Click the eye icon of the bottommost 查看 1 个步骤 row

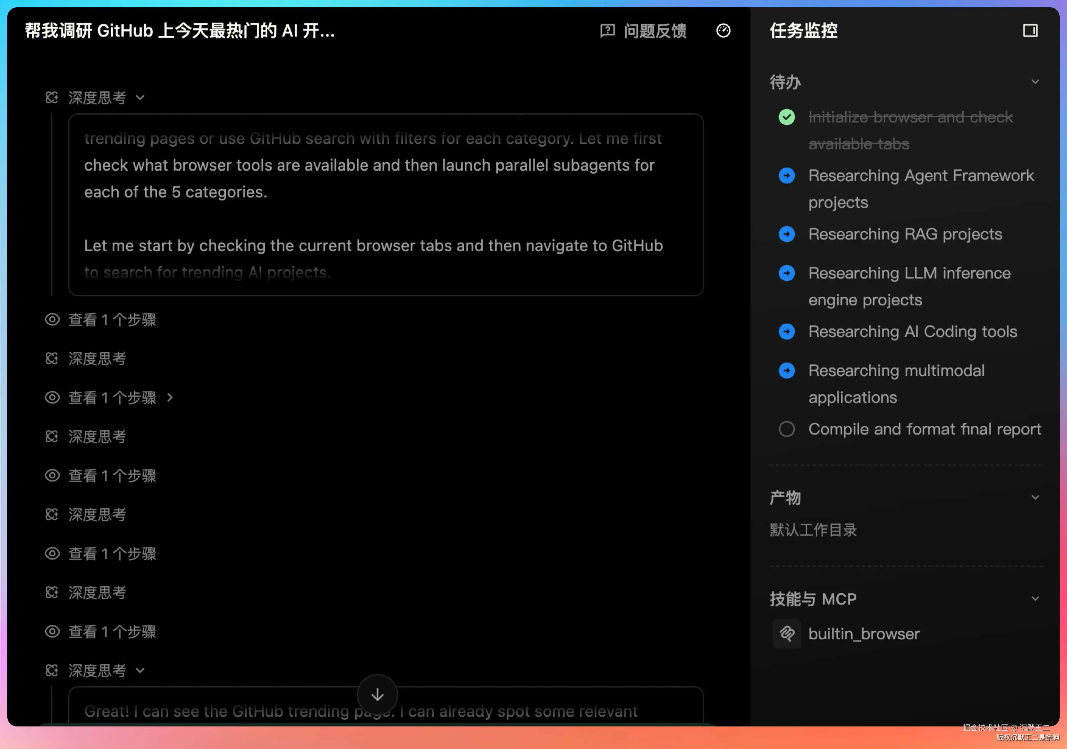coord(52,631)
